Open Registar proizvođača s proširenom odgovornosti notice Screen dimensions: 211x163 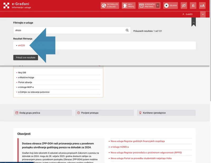(146, 153)
